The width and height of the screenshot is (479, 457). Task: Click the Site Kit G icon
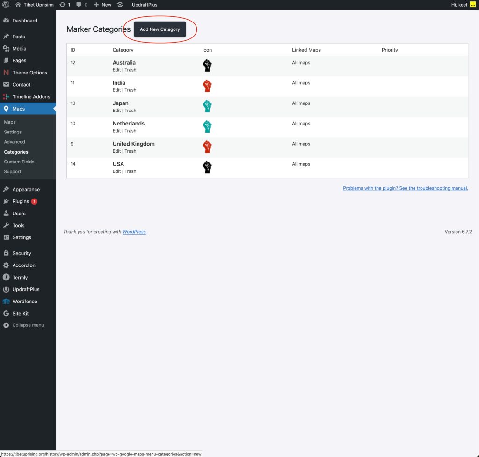click(6, 313)
